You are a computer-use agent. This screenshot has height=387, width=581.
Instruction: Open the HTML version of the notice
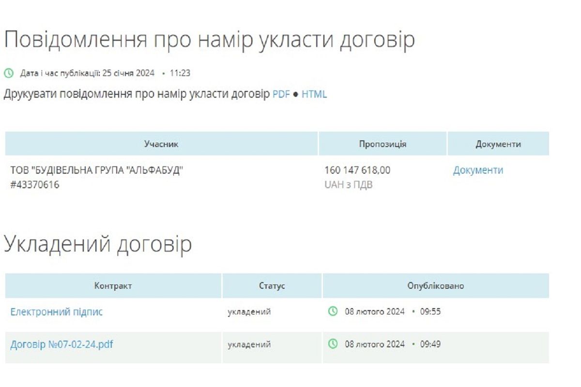point(314,95)
